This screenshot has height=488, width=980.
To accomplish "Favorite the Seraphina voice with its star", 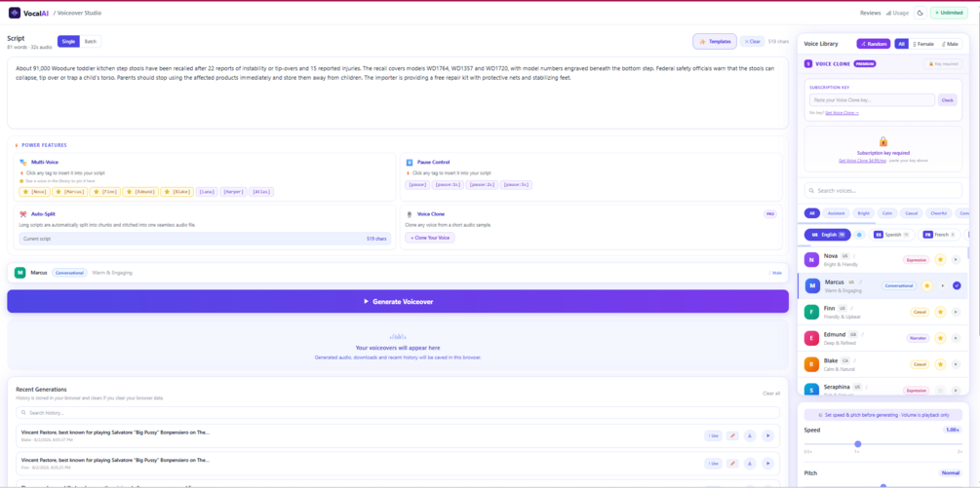I will [940, 390].
